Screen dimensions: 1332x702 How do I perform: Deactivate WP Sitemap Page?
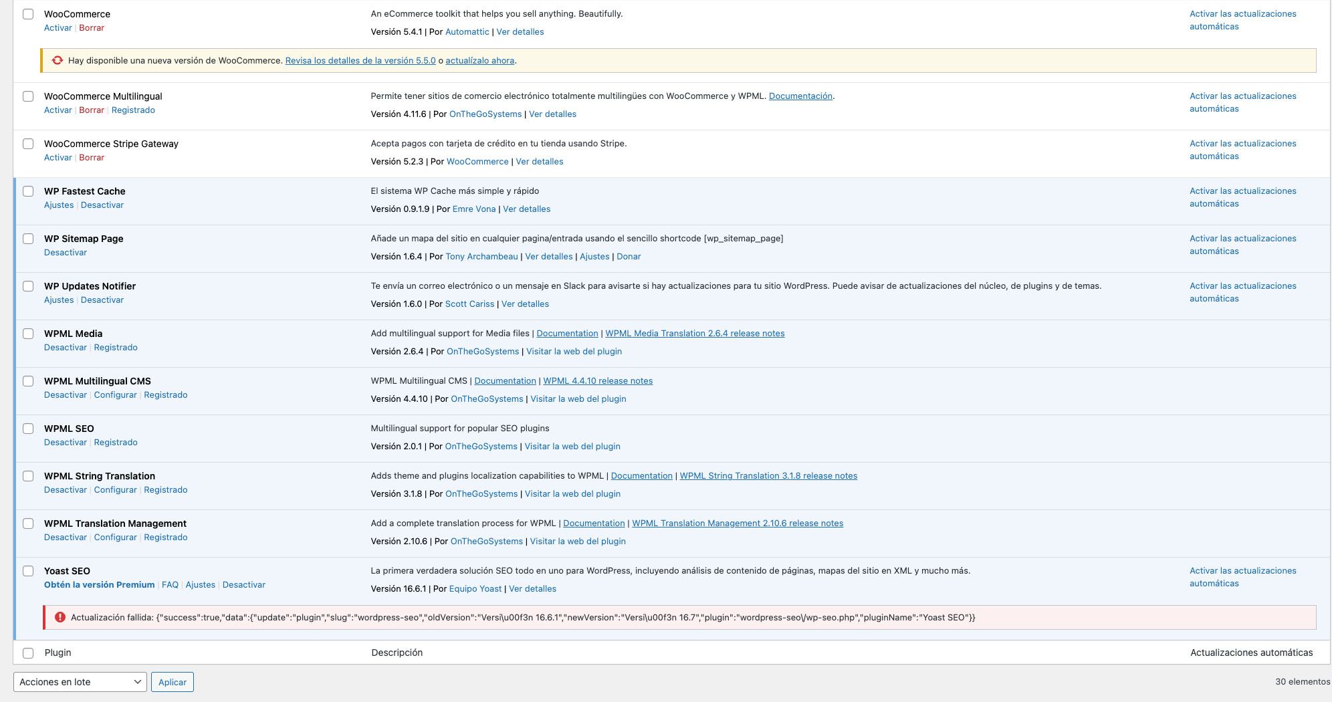(66, 252)
